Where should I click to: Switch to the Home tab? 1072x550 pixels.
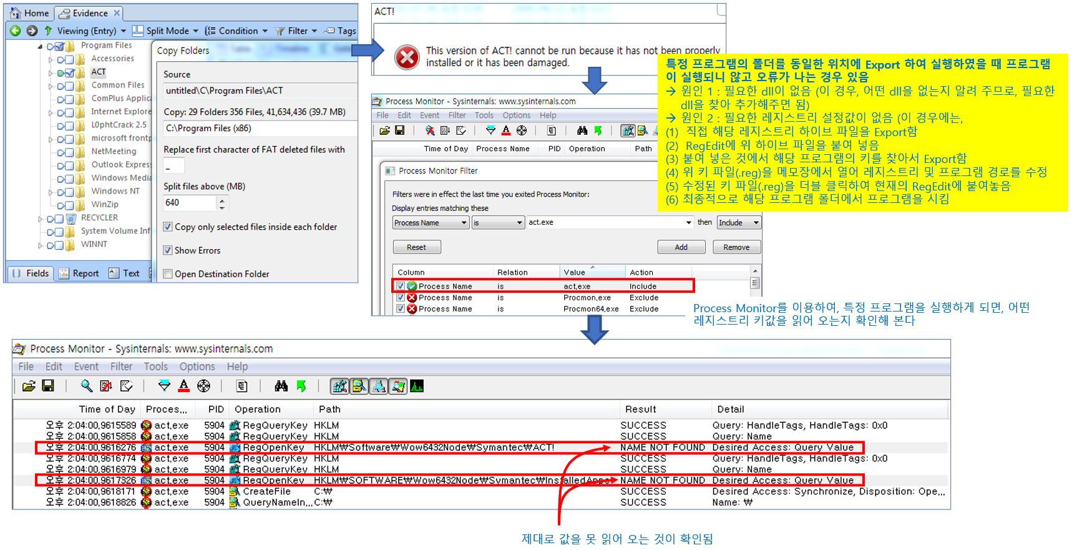point(29,13)
